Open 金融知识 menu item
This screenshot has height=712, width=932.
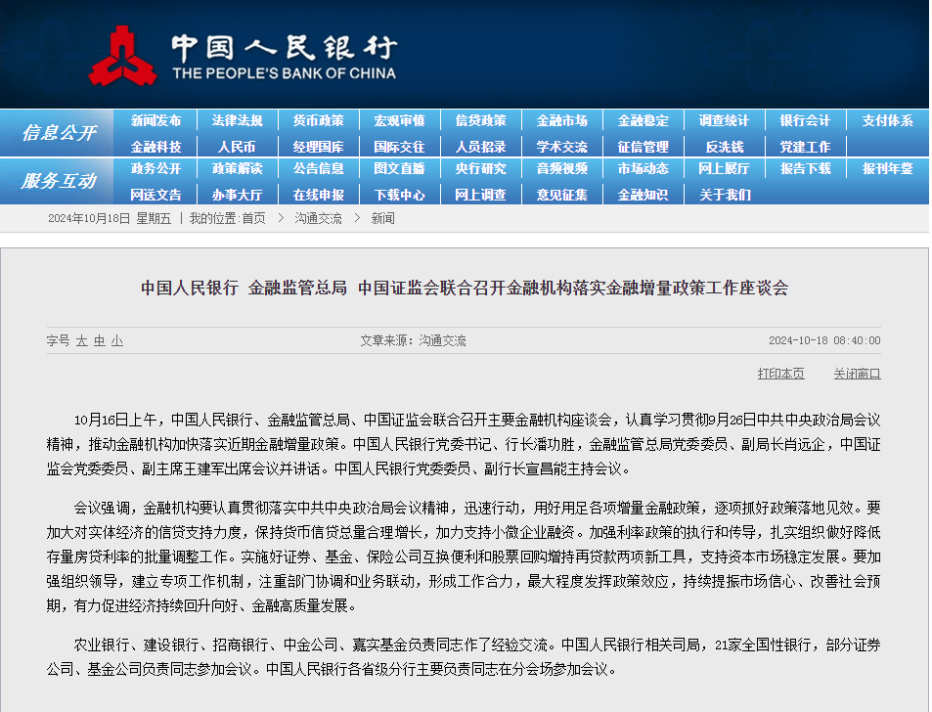644,195
